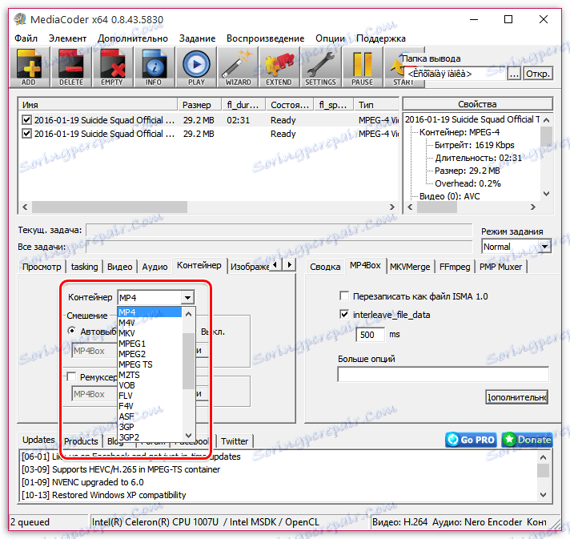Switch to the Аудио tab
Viewport: 570px width, 539px height.
155,267
